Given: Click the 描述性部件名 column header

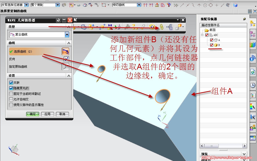Looking at the screenshot, I should [223, 25].
